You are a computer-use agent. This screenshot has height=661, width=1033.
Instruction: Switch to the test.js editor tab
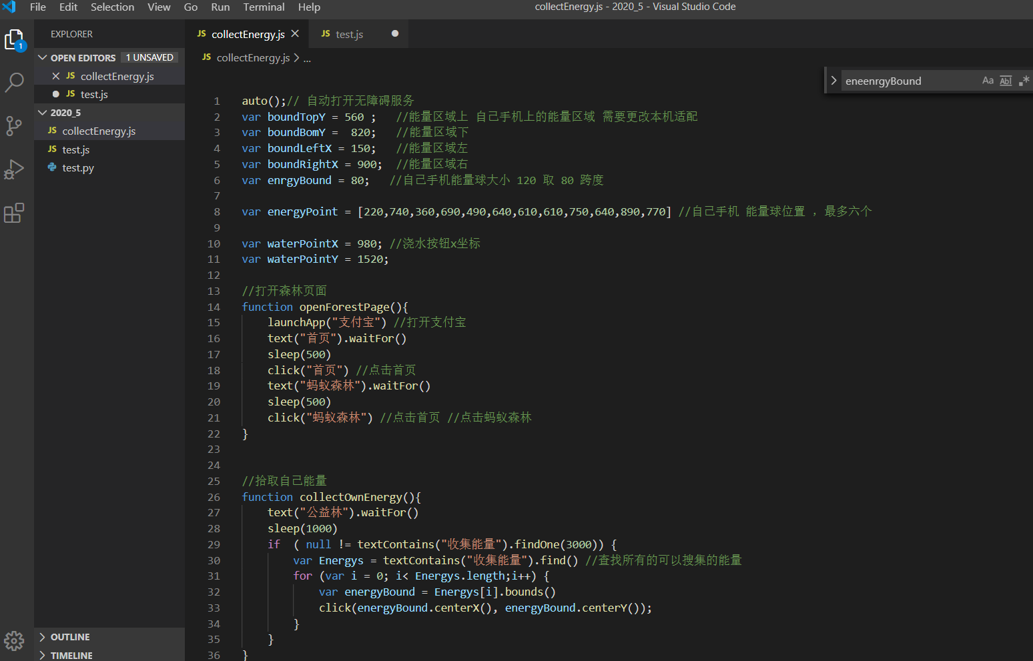coord(349,34)
